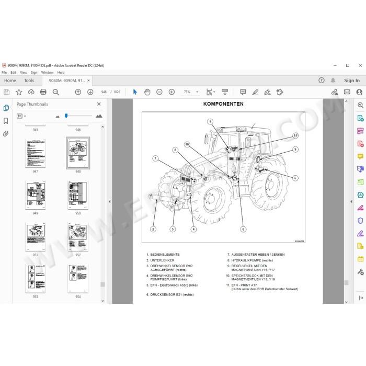This screenshot has width=366, height=366.
Task: Open the Help menu
Action: pos(61,72)
